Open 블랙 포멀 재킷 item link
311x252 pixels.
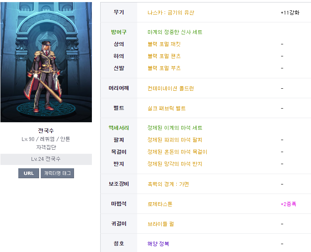164,44
